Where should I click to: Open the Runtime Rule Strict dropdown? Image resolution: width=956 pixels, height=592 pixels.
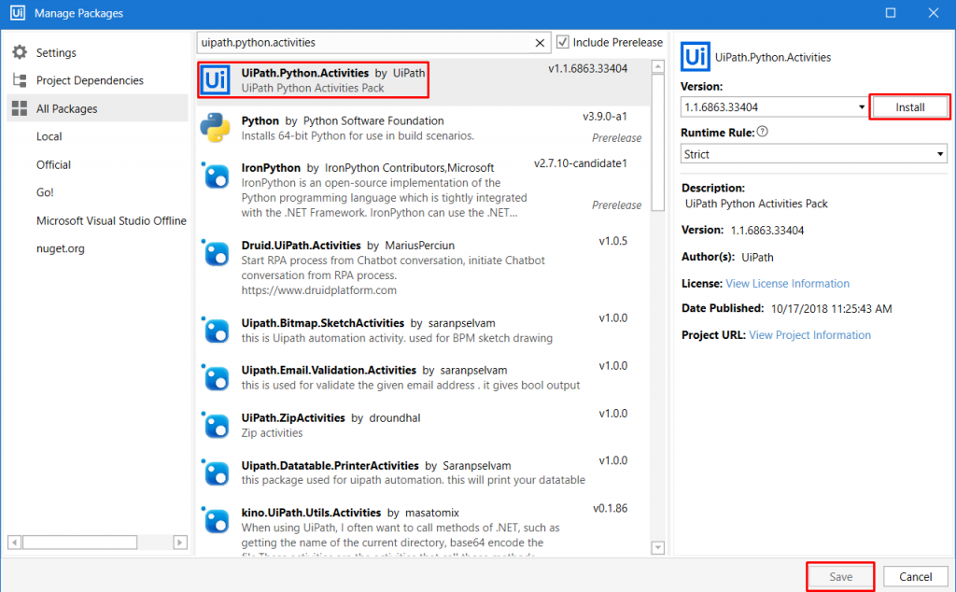click(x=814, y=154)
